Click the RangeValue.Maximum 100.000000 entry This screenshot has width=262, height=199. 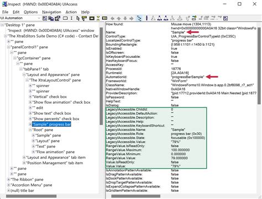tap(180, 150)
